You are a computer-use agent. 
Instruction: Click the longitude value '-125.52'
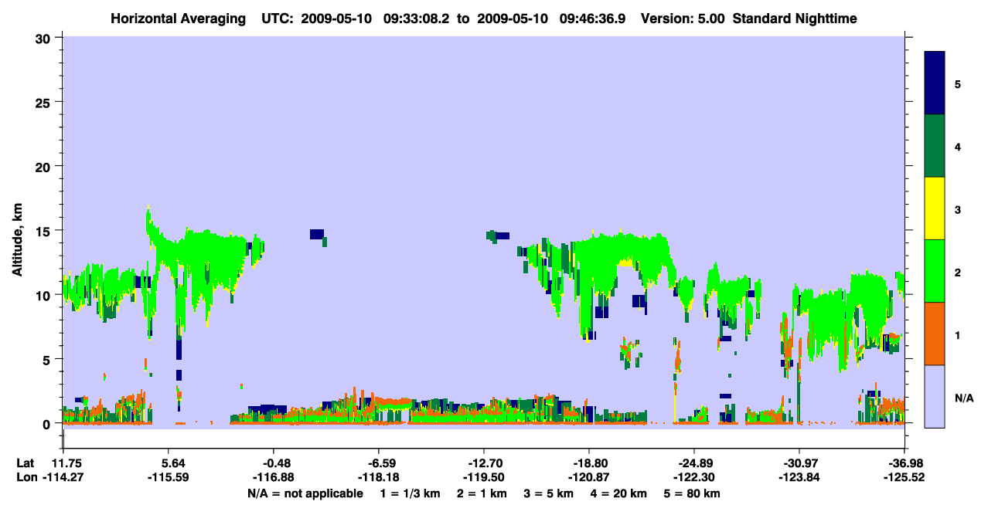coord(904,477)
